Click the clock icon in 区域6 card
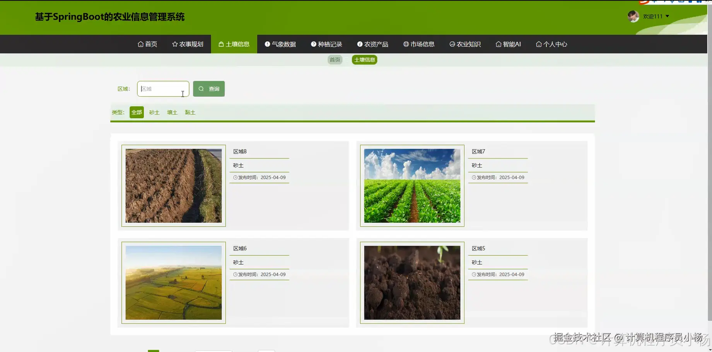The height and width of the screenshot is (352, 712). 235,275
